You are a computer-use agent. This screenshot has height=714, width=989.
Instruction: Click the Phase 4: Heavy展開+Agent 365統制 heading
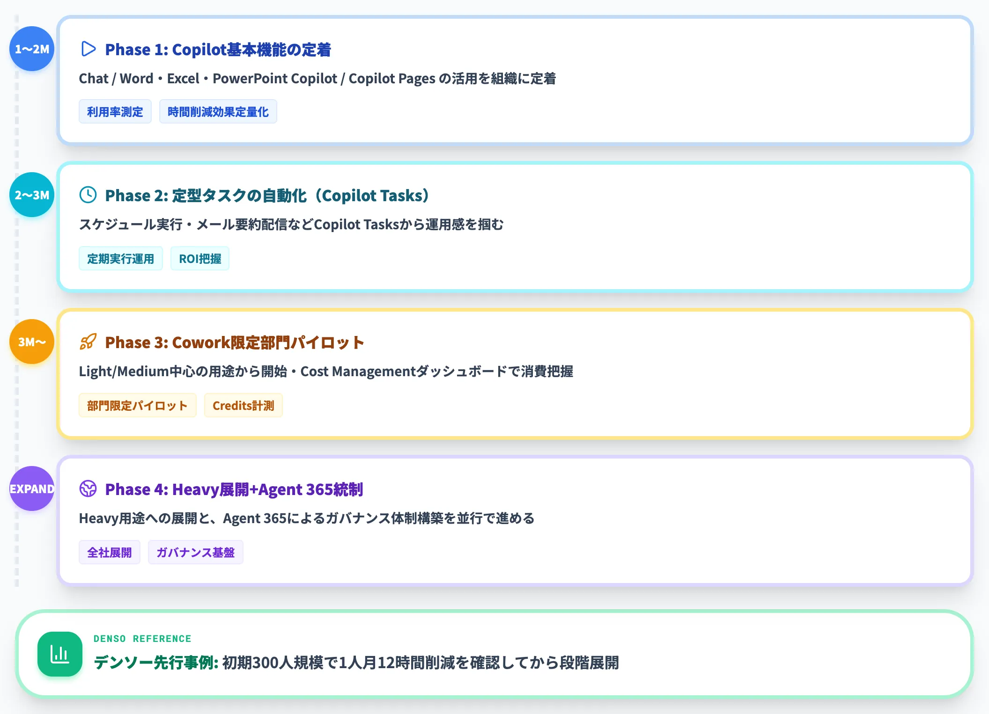234,489
